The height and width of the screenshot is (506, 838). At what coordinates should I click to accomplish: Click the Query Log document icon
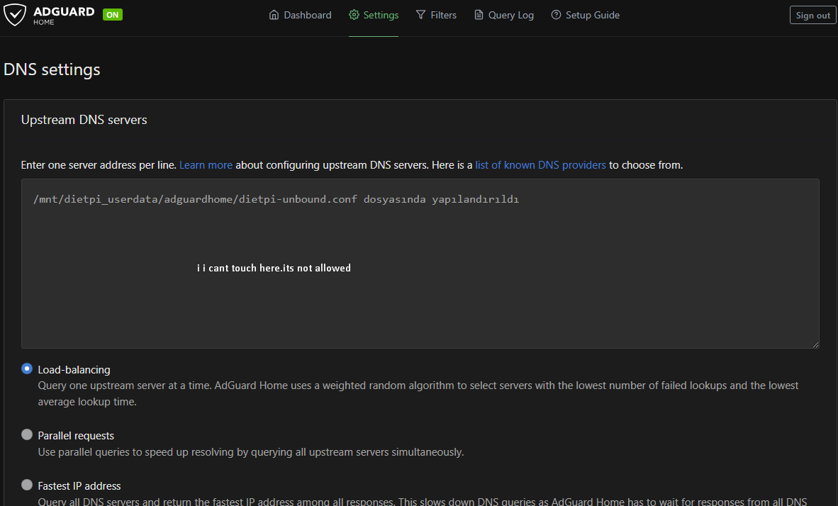point(479,15)
